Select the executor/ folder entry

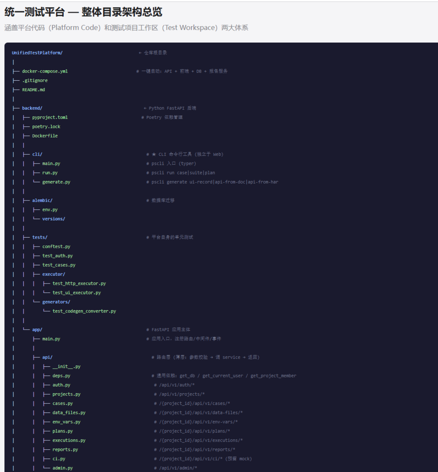coord(53,274)
